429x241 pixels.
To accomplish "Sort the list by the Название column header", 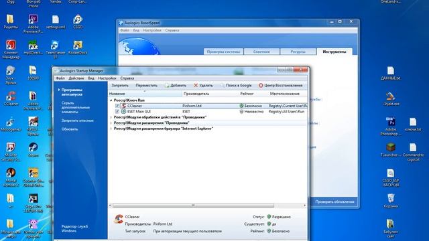I will point(145,94).
